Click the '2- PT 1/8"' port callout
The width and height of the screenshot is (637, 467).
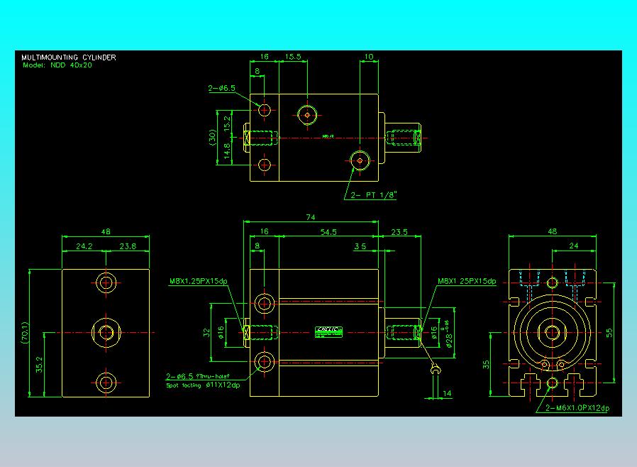373,195
